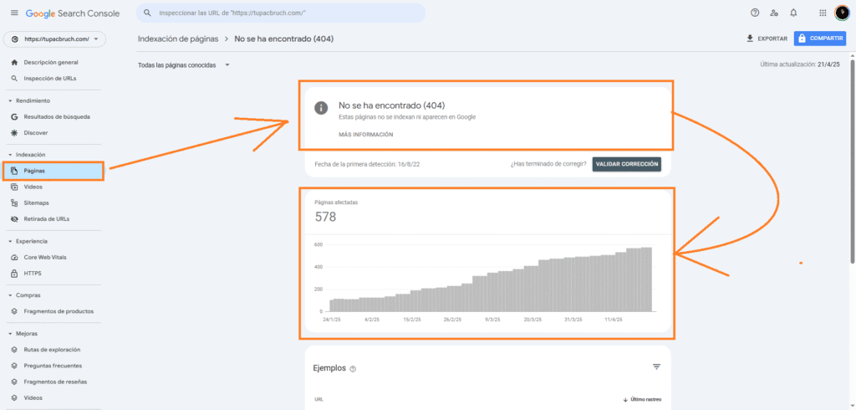
Task: Open the hamburger main menu
Action: 14,13
